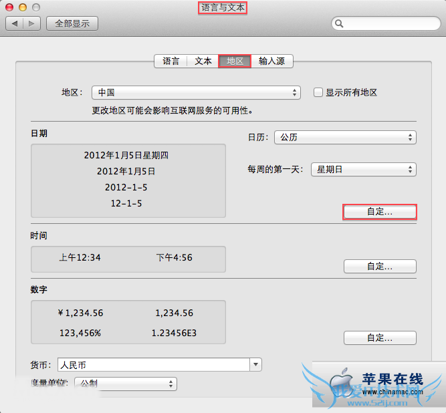
Task: Select the 地区 tab
Action: point(235,61)
